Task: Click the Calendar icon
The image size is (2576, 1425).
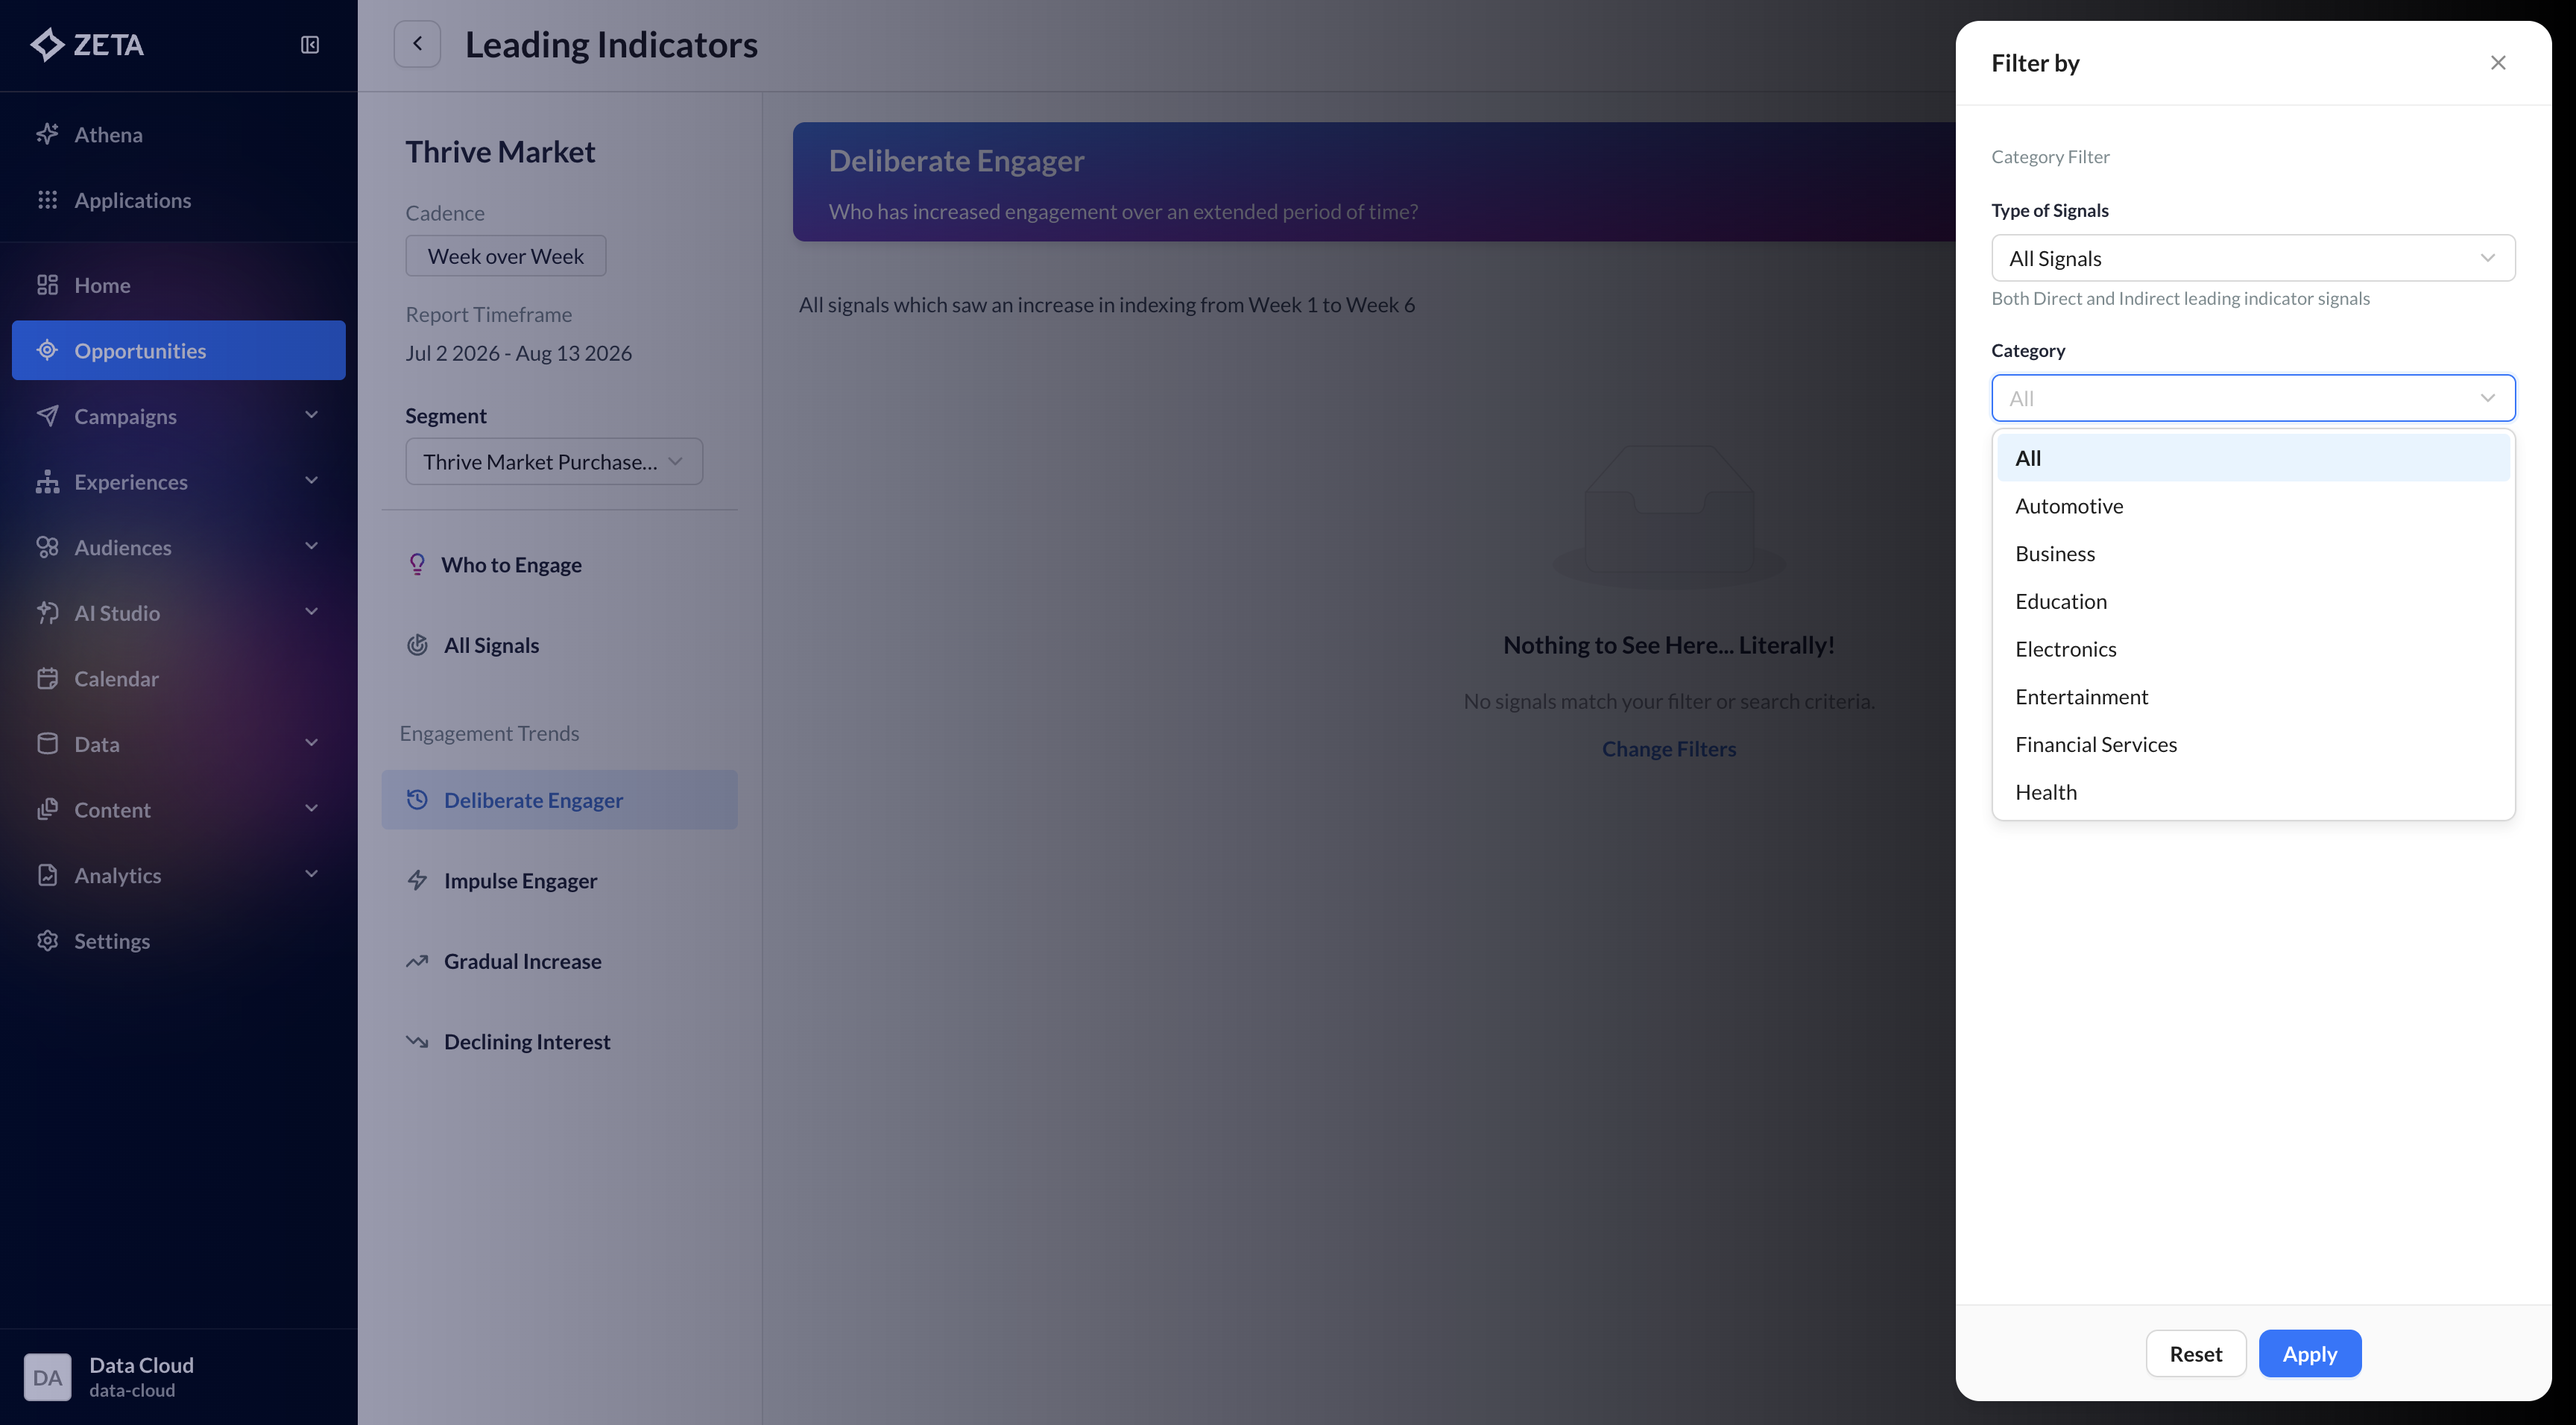Action: click(47, 678)
